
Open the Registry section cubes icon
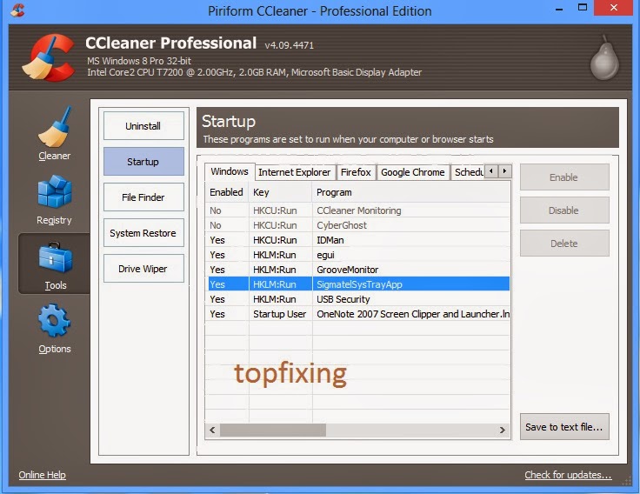click(54, 191)
